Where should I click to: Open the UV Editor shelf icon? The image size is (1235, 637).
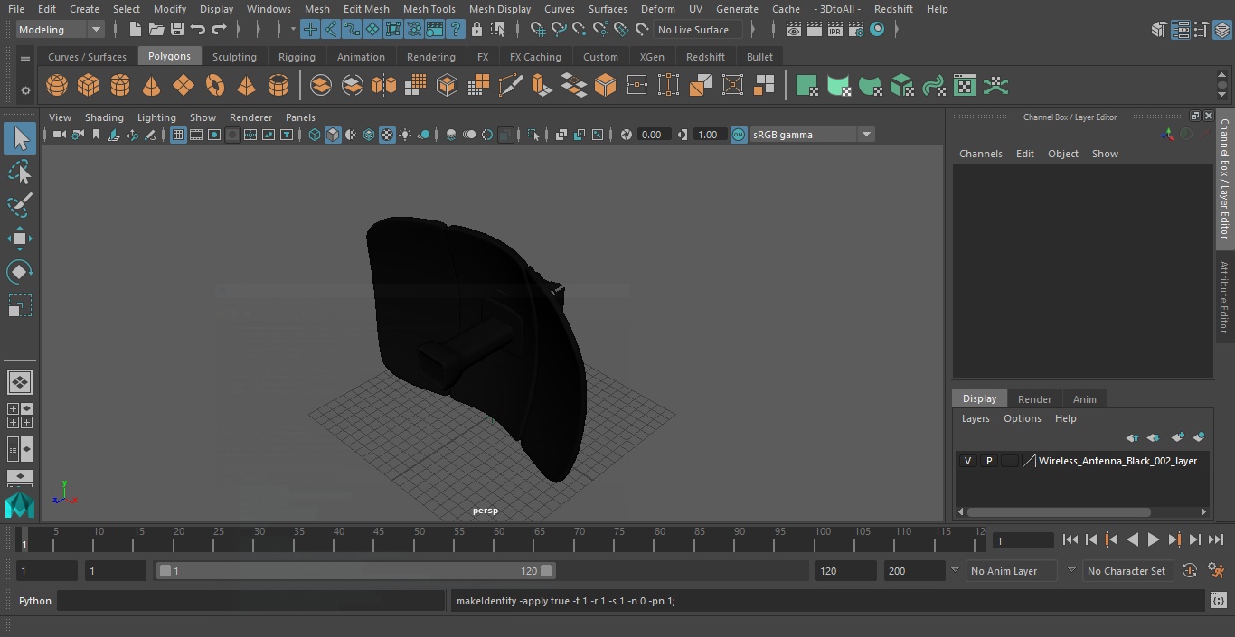tap(965, 86)
